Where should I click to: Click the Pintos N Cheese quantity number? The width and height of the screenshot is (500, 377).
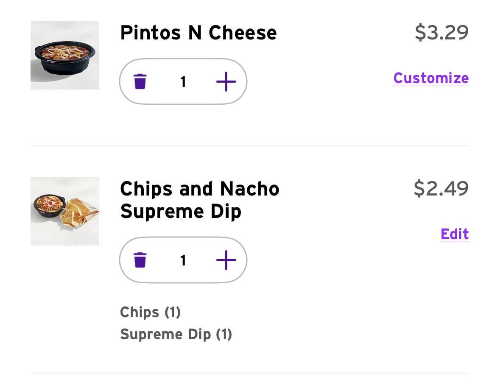tap(183, 81)
